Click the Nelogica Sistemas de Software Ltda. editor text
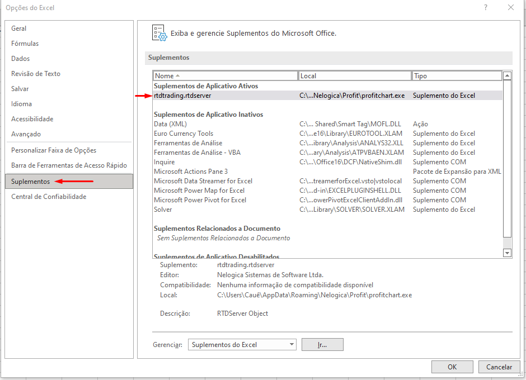Screen dimensions: 526x380 click(x=270, y=275)
